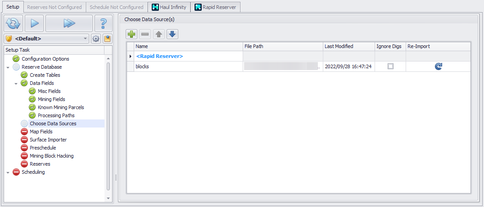Screen dimensions: 484x207
Task: Move the data source up with the arrow
Action: tap(159, 34)
